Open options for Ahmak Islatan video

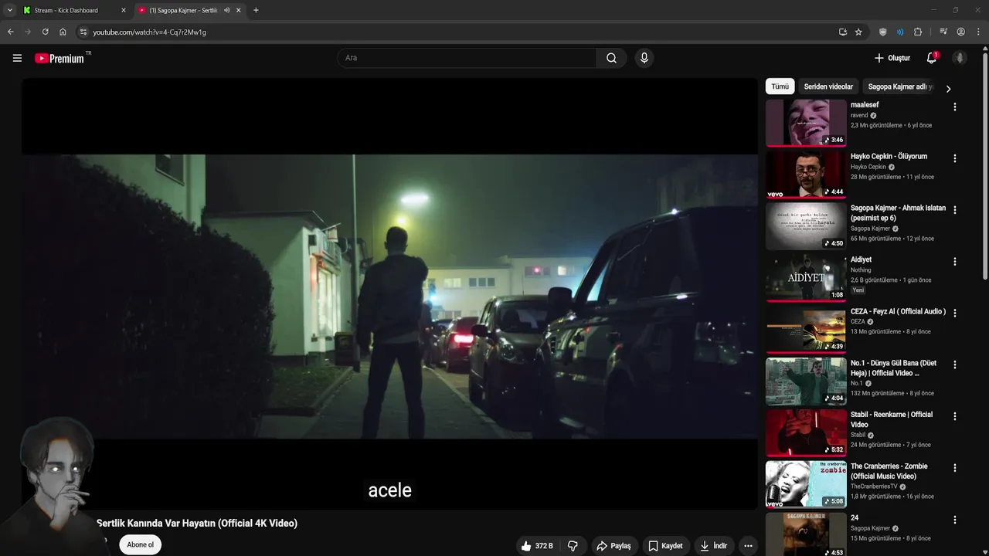click(955, 210)
